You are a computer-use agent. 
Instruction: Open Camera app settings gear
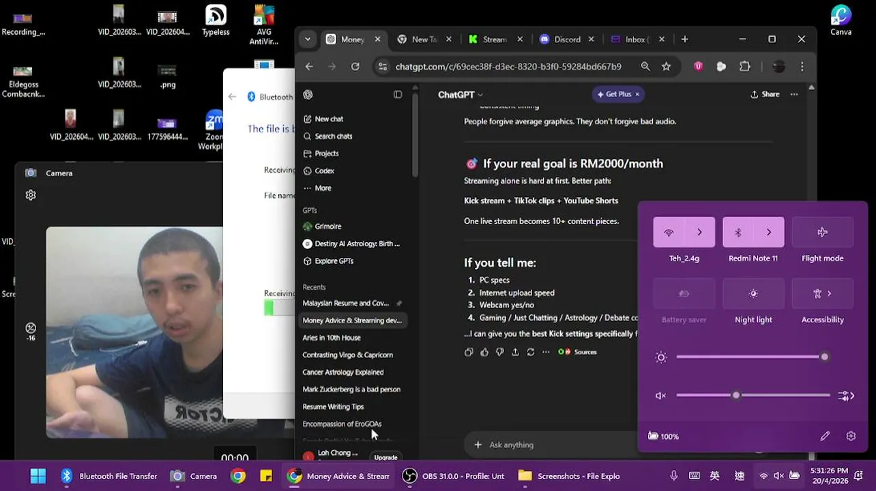pyautogui.click(x=31, y=195)
